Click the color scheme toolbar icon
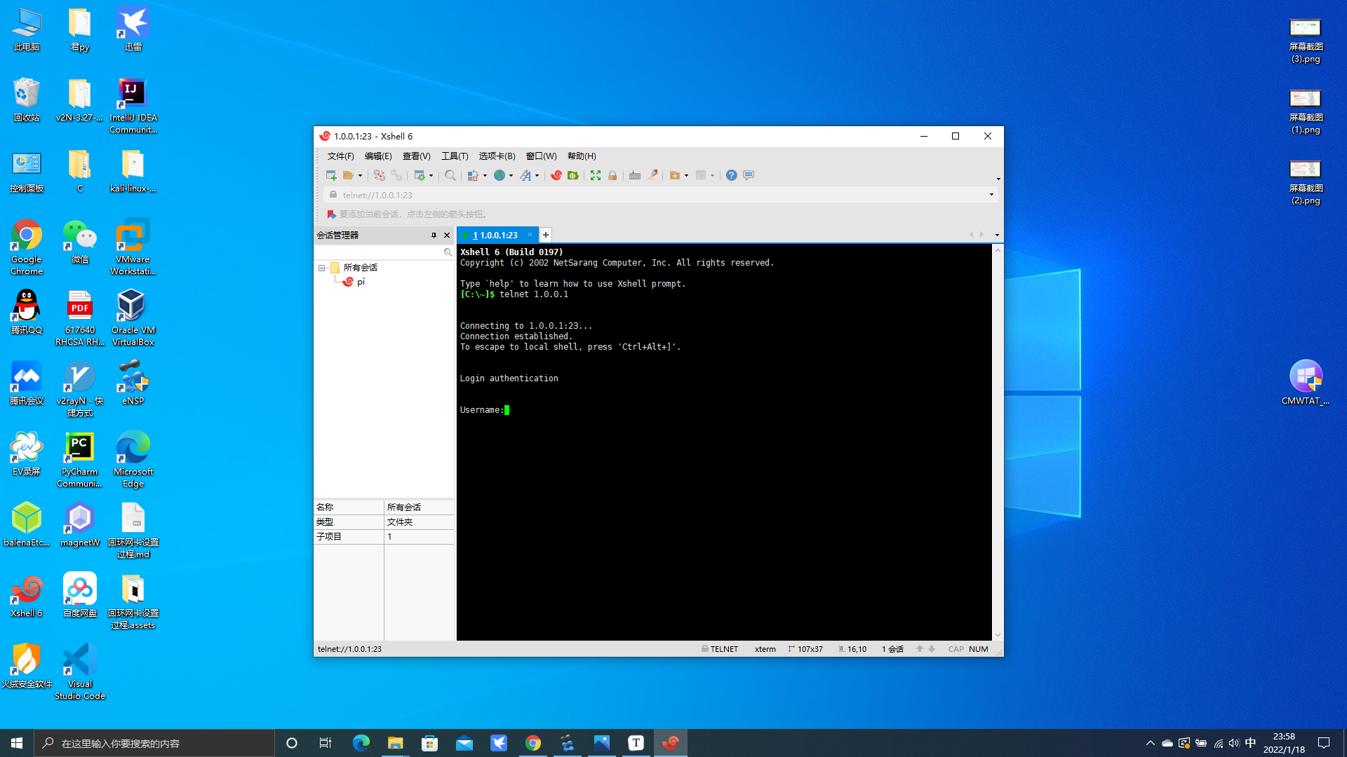This screenshot has height=757, width=1347. 473,175
